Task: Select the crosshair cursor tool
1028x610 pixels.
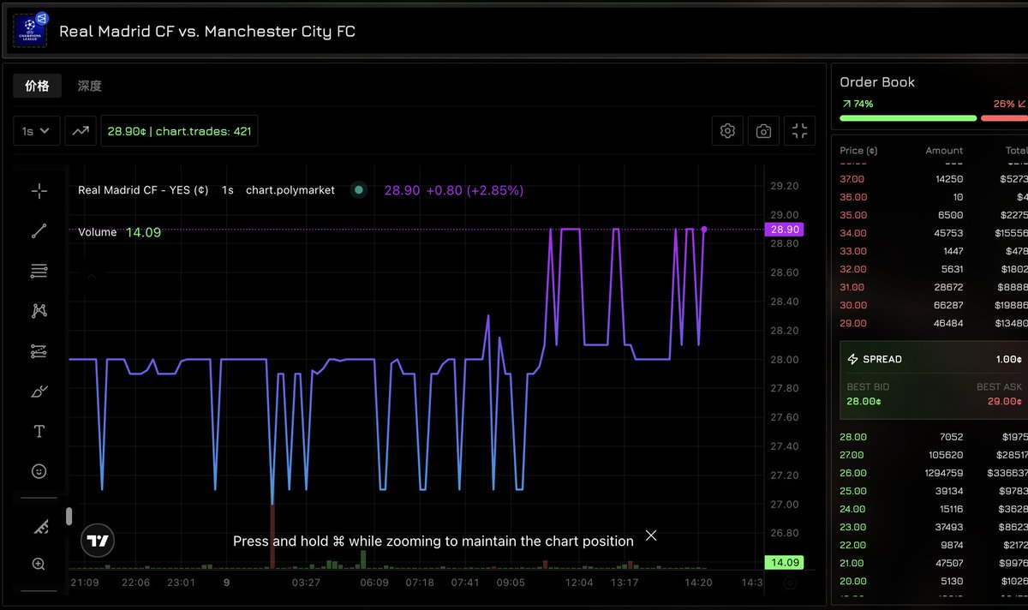Action: tap(39, 191)
